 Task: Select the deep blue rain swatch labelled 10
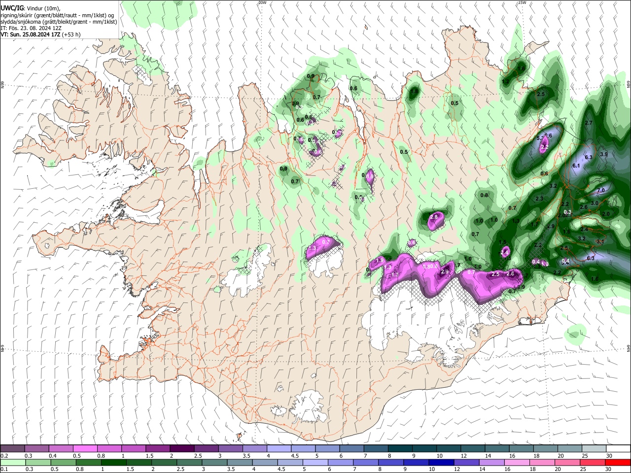[x=441, y=463]
